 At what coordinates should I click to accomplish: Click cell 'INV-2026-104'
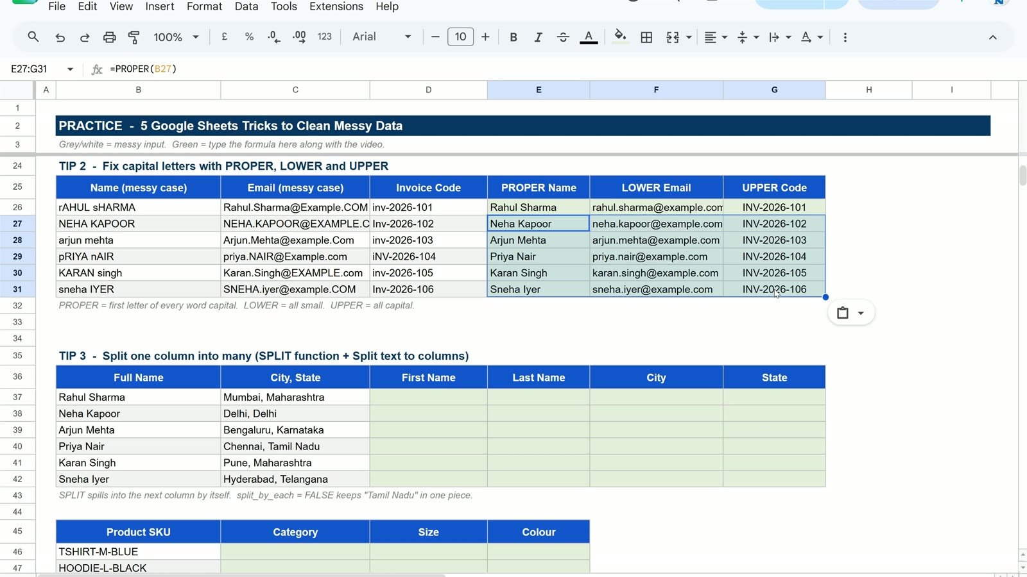(x=774, y=256)
